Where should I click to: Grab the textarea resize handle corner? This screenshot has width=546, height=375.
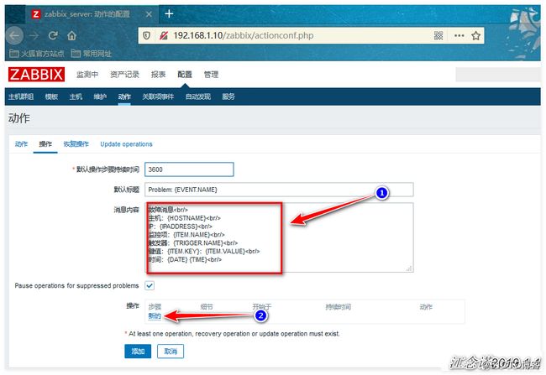coord(409,268)
